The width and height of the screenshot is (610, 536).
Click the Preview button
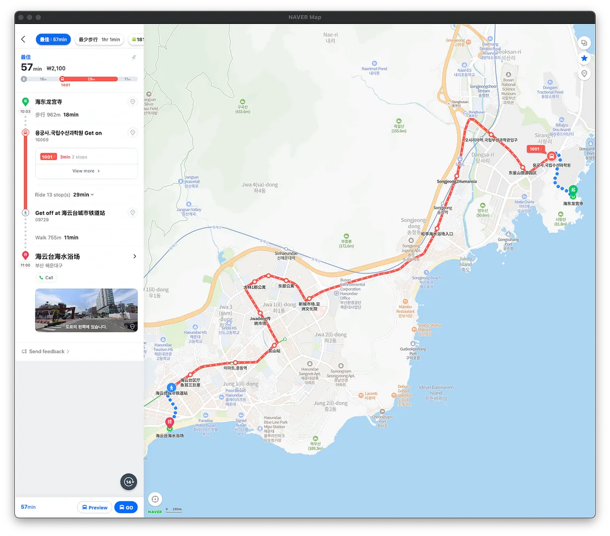coord(95,507)
